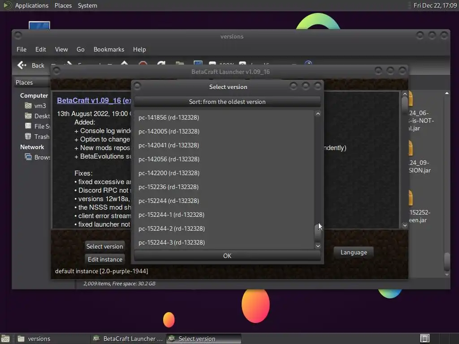The height and width of the screenshot is (344, 459).
Task: Select version pc-142056 (rd-132328)
Action: coord(224,159)
